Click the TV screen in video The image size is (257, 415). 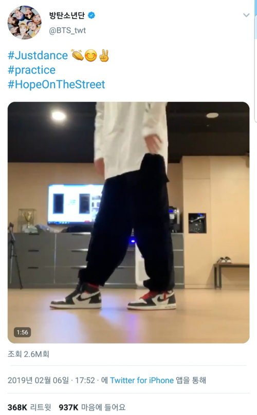click(x=76, y=204)
